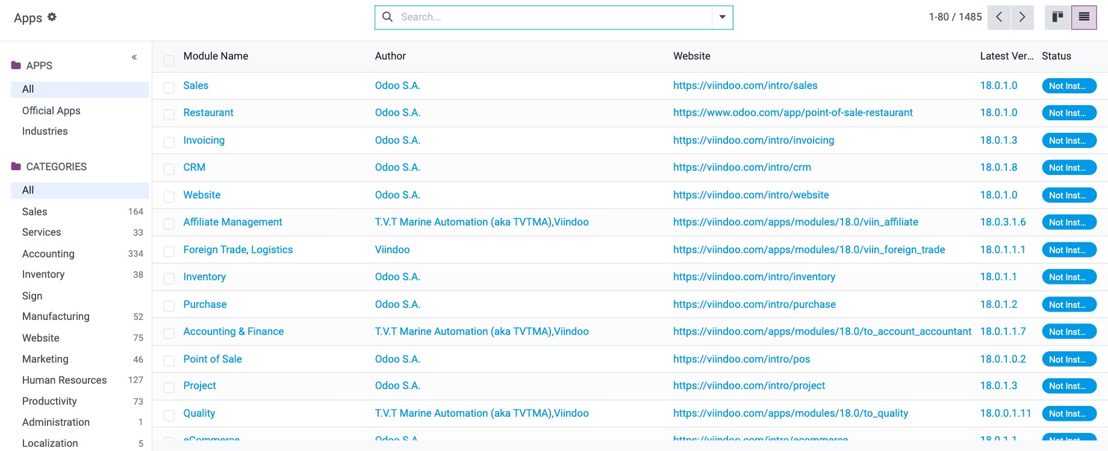Check the Quality row checkbox
The image size is (1108, 451).
click(169, 416)
